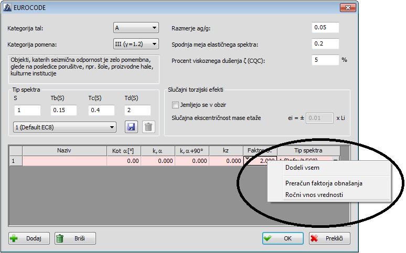406x253 pixels.
Task: Click the k,α column header
Action: coord(158,150)
